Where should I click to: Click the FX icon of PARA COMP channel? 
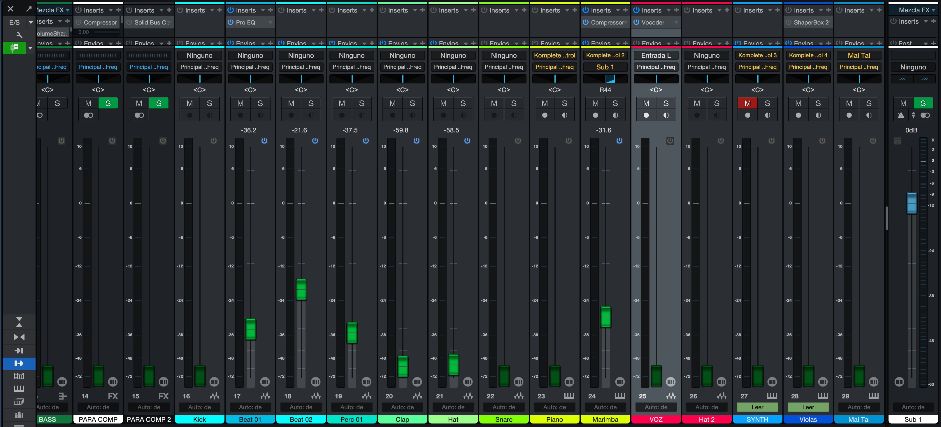click(113, 396)
